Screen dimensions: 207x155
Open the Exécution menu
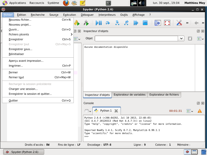(x=70, y=15)
